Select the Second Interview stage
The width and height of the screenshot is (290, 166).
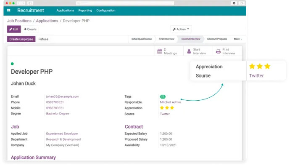(191, 39)
